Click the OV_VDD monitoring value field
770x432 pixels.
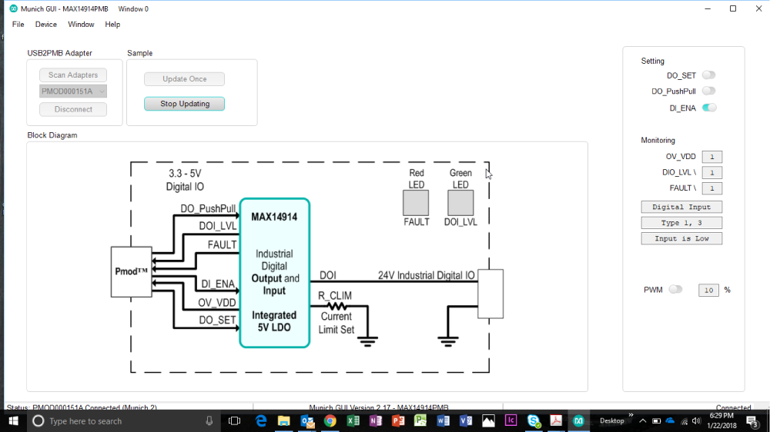tap(712, 157)
